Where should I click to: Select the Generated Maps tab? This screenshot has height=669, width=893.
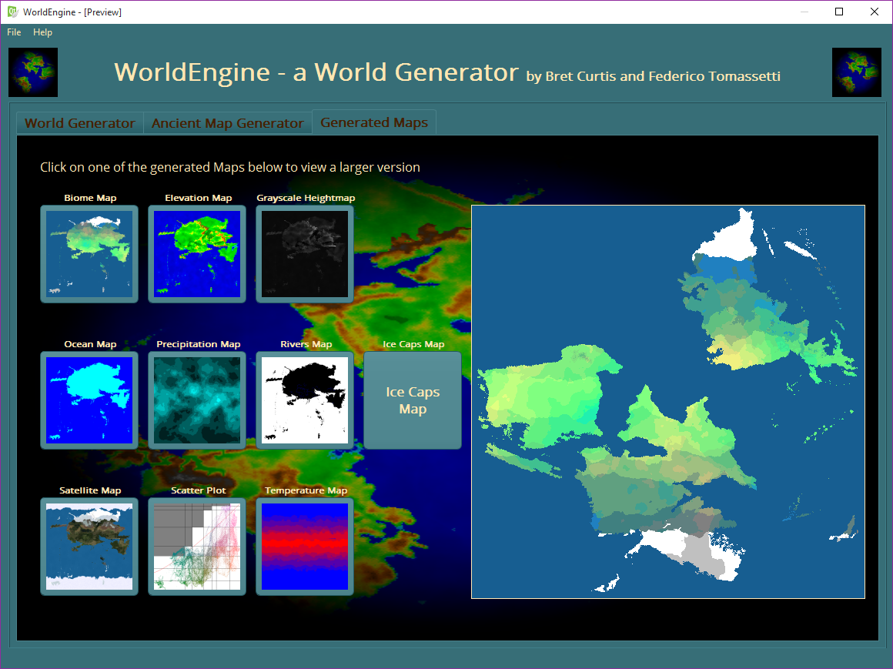pos(374,122)
